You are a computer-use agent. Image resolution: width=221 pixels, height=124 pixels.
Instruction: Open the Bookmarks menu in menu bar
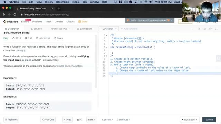click(x=63, y=2)
